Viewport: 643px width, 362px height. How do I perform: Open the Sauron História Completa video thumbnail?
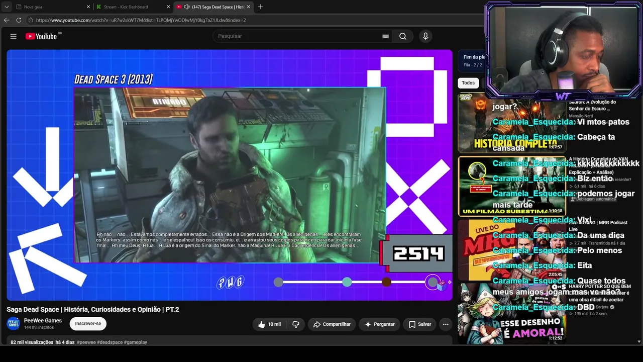tap(511, 123)
